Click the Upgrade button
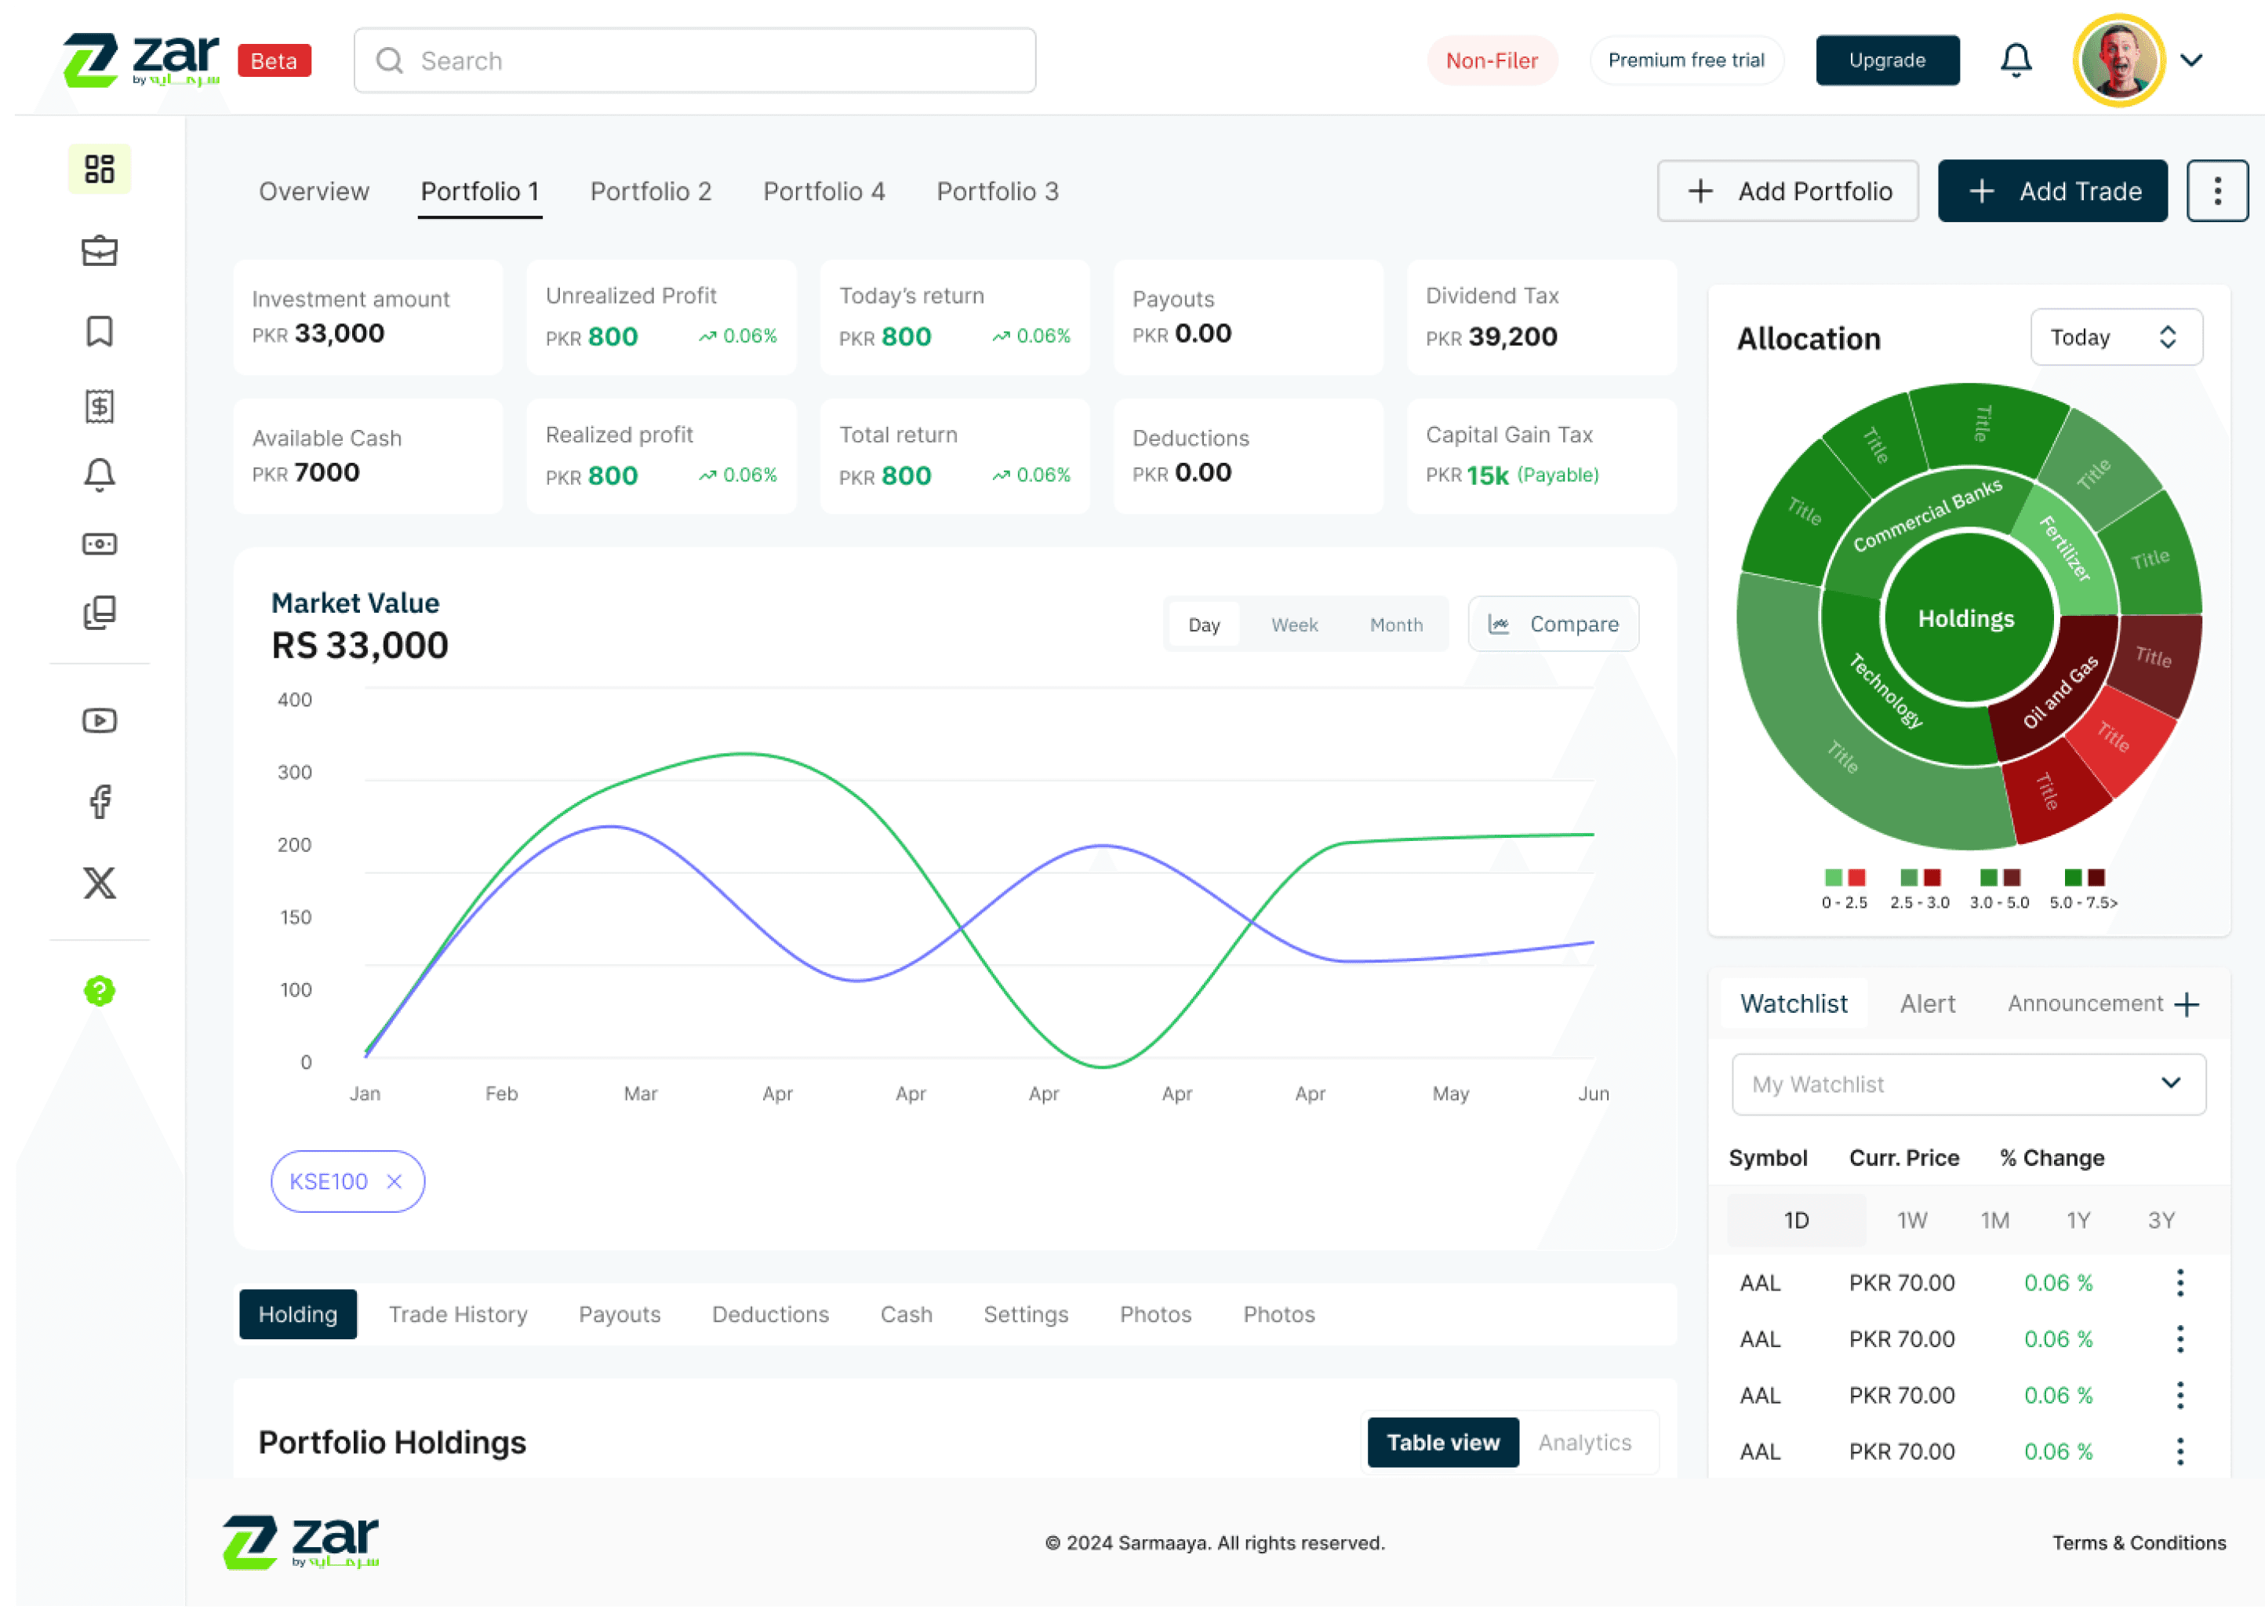This screenshot has height=1613, width=2265. 1887,60
